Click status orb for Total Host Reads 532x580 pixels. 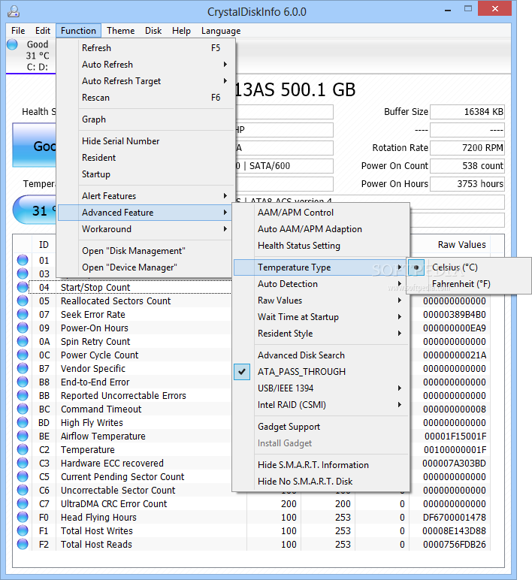coord(23,544)
